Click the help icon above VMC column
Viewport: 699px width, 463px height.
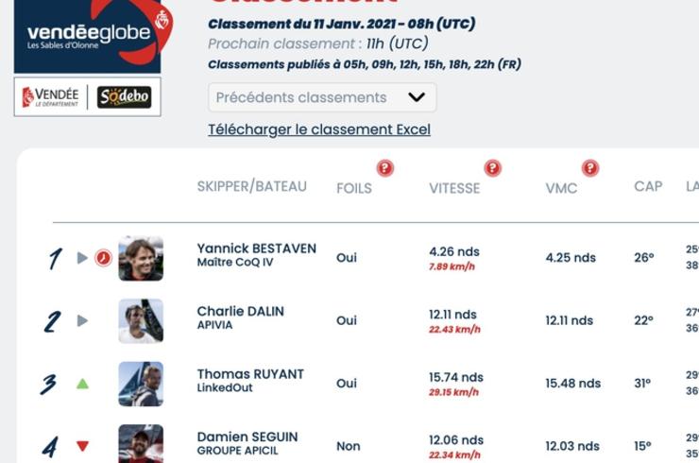[590, 168]
